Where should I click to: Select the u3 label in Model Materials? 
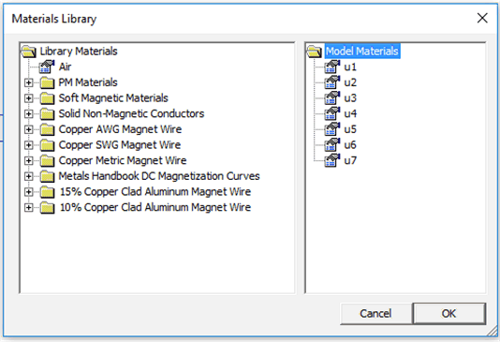point(350,98)
